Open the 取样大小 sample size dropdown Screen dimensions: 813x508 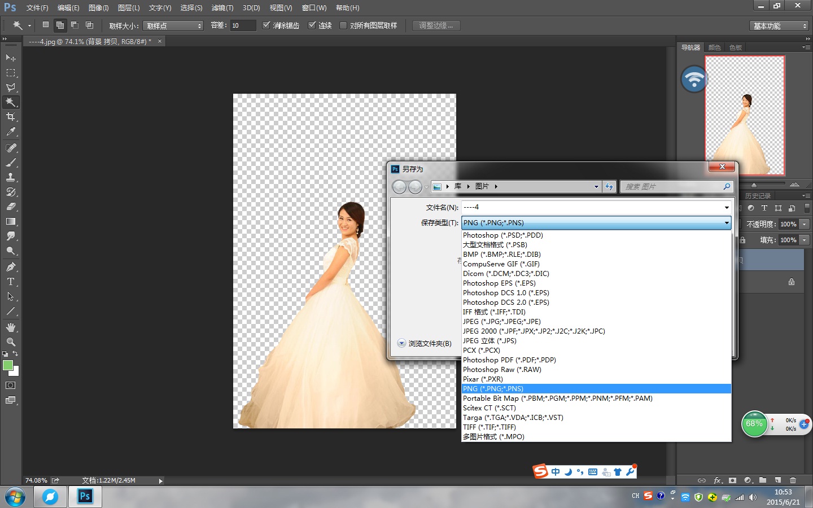click(173, 26)
